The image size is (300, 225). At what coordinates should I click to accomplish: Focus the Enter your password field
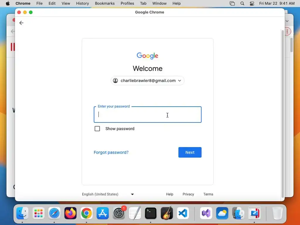tap(148, 115)
